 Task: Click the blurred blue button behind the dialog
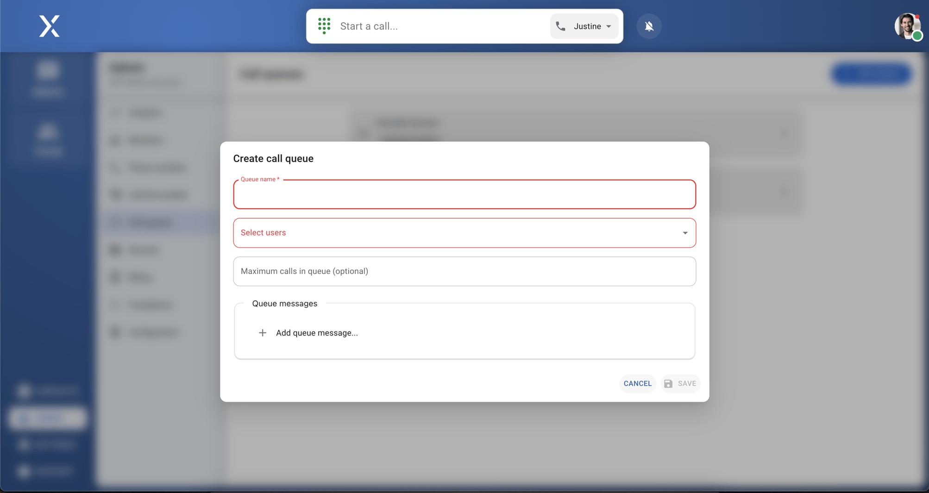[x=871, y=74]
